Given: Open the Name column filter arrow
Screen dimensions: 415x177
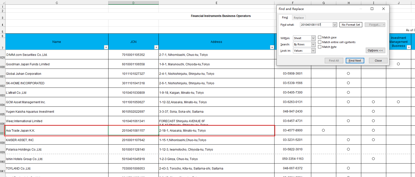Looking at the screenshot, I should point(106,47).
